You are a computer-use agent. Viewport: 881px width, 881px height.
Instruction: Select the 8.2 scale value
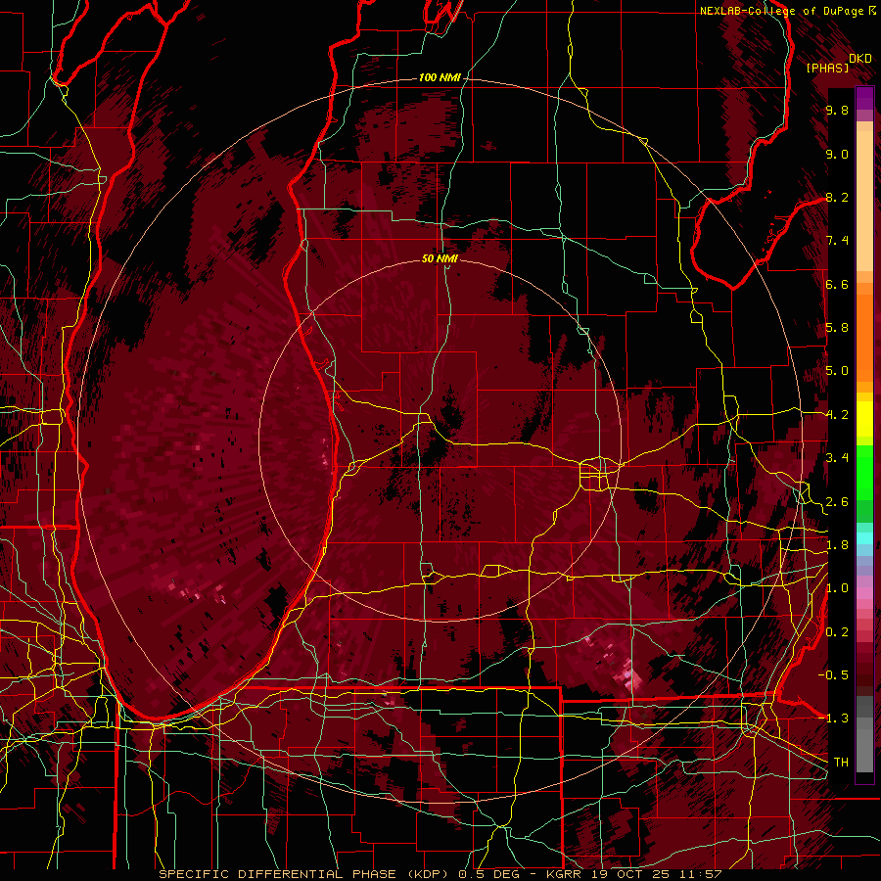[837, 197]
